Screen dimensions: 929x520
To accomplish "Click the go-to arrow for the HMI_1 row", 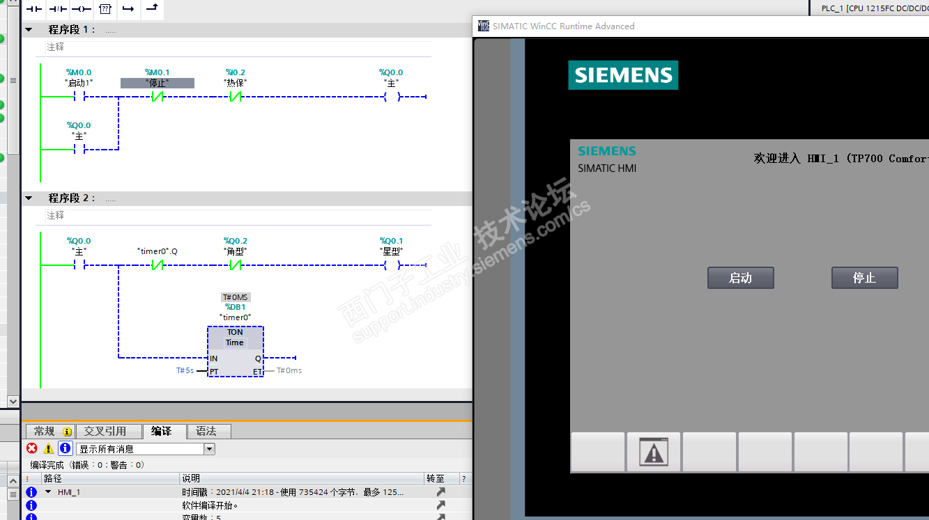I will [x=440, y=492].
